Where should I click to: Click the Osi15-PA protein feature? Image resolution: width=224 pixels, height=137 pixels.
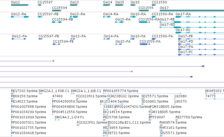[119, 44]
